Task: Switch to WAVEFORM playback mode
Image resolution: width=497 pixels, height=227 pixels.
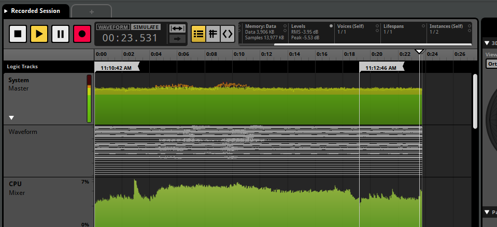Action: (112, 27)
